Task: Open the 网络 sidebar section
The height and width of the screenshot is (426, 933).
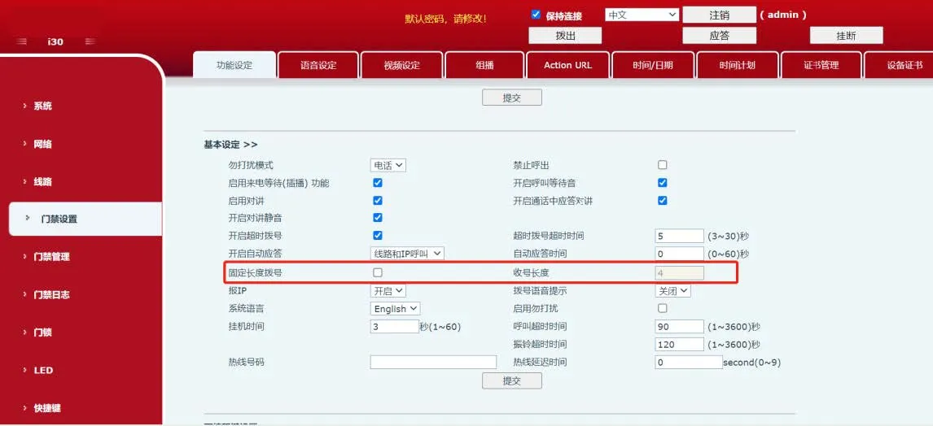Action: [x=42, y=144]
